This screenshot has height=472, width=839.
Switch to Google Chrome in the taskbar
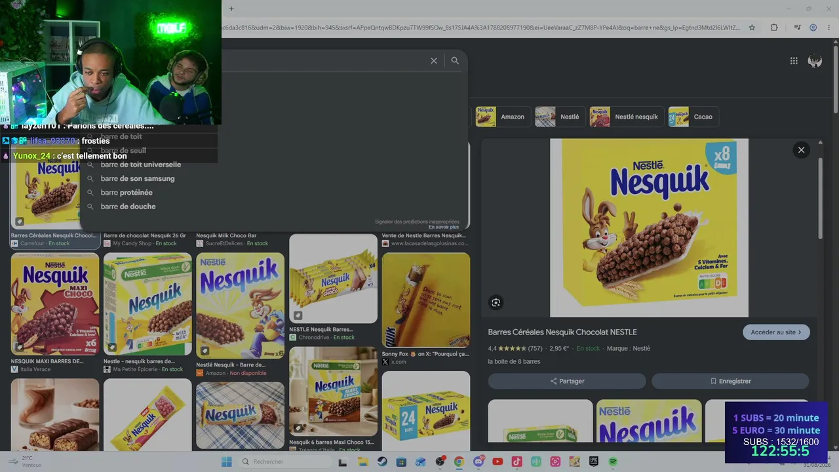click(x=459, y=462)
